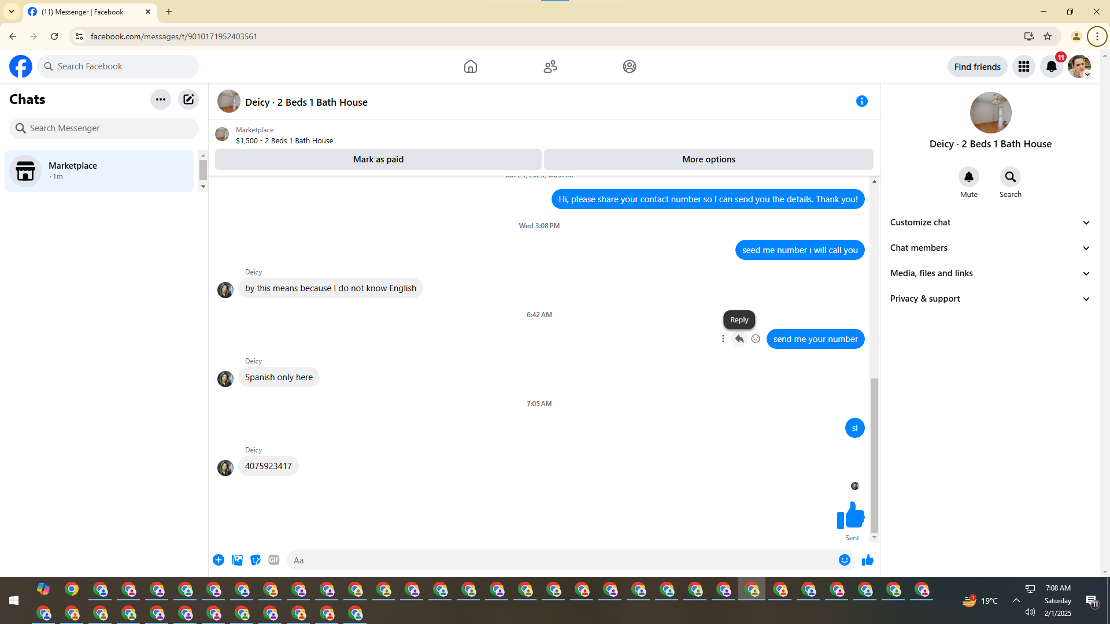Click Mark as paid button
Screen dimensions: 1110x624
pos(378,159)
